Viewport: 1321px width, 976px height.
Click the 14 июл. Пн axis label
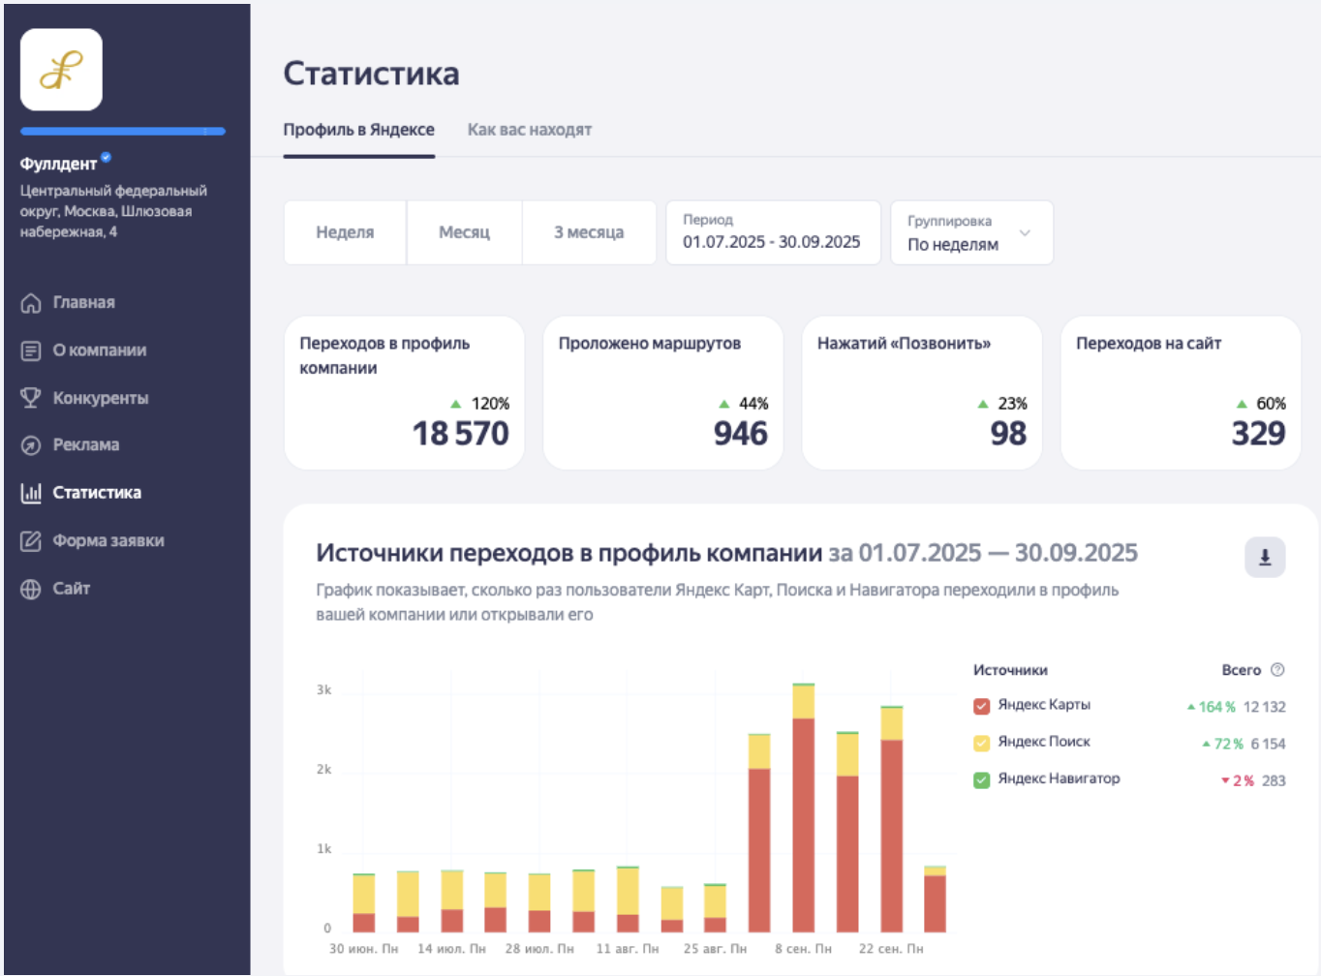tap(451, 949)
